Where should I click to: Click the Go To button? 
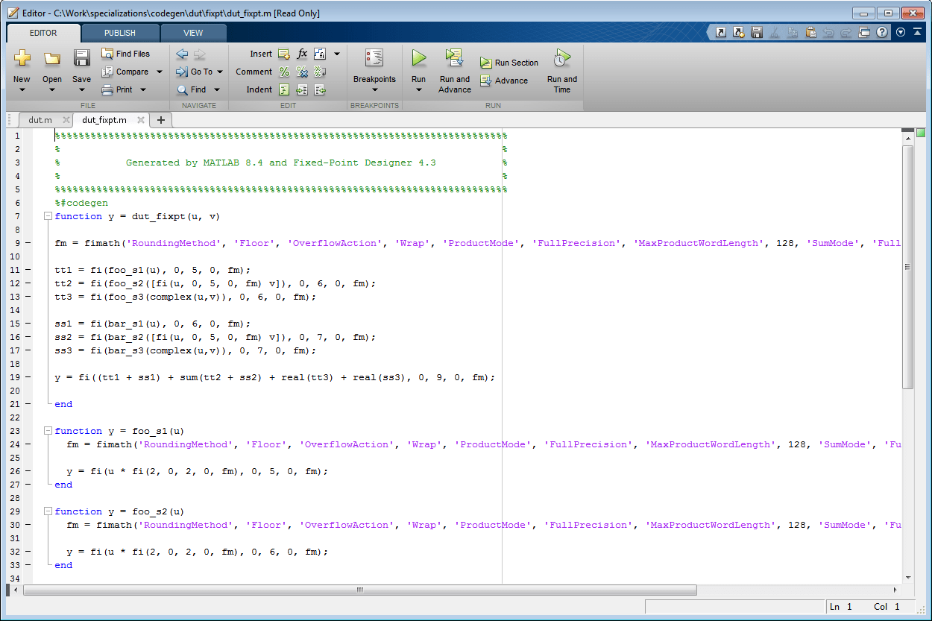click(195, 72)
